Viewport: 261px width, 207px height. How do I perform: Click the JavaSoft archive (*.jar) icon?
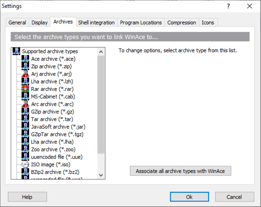tap(25, 127)
